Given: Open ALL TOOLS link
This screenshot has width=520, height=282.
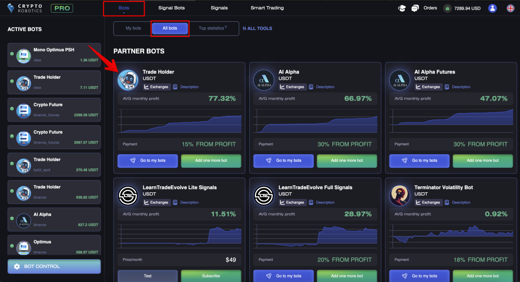Looking at the screenshot, I should (257, 28).
